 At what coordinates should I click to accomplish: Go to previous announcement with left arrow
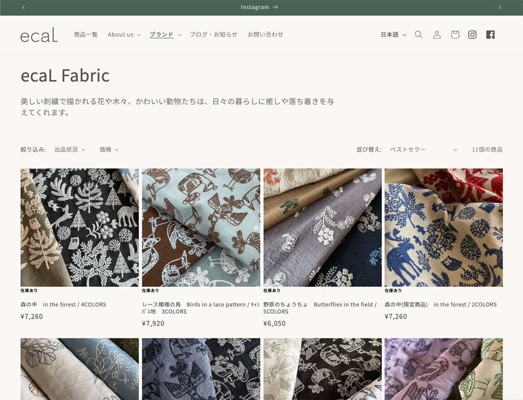coord(23,7)
